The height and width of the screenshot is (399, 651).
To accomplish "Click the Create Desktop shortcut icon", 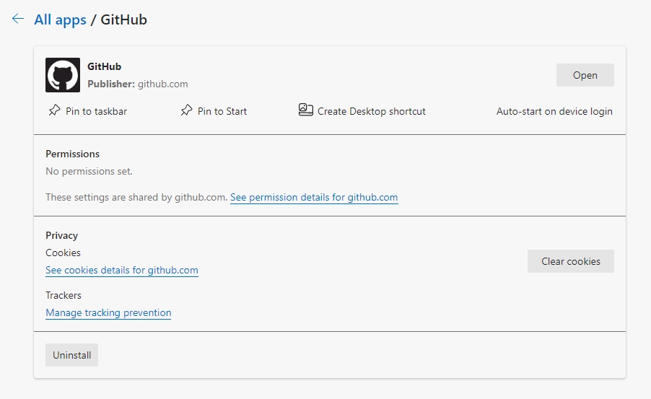I will click(x=305, y=110).
